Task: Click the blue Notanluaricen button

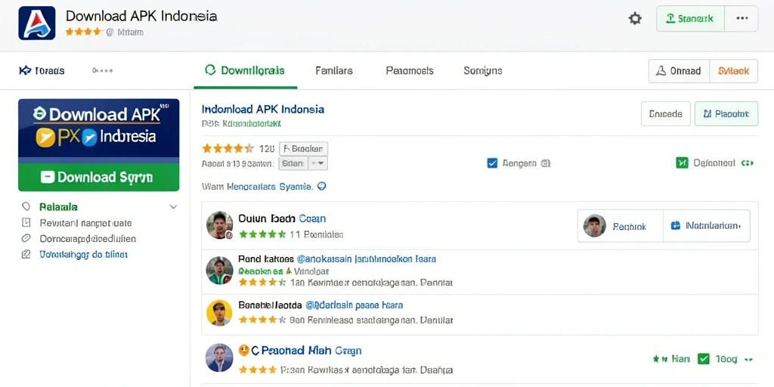Action: [x=707, y=226]
